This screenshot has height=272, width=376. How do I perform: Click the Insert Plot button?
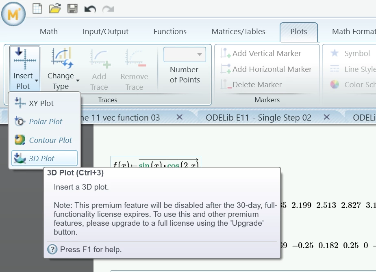click(25, 69)
